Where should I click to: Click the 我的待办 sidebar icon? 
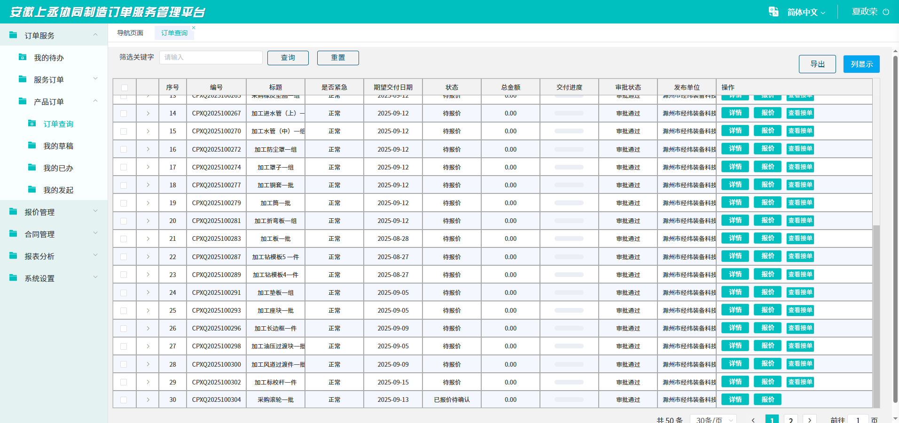click(x=23, y=57)
